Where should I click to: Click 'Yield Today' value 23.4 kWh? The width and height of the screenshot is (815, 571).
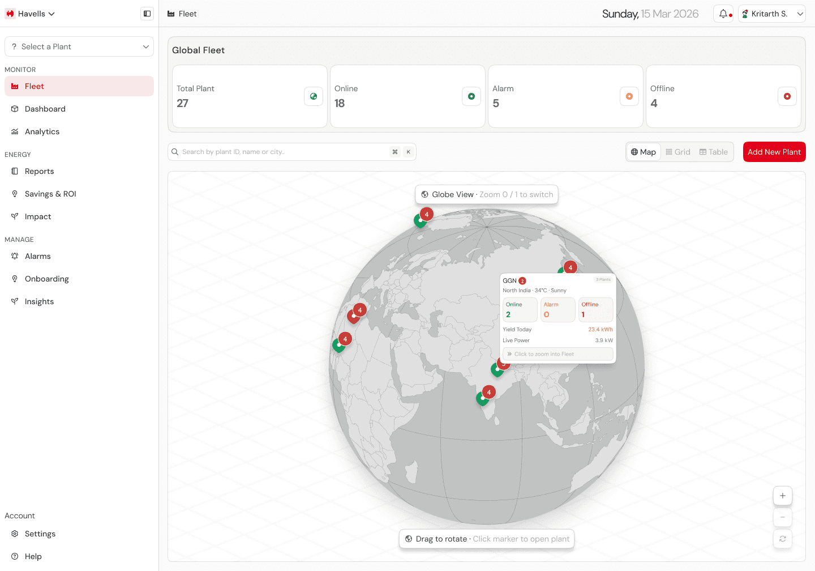pyautogui.click(x=600, y=329)
